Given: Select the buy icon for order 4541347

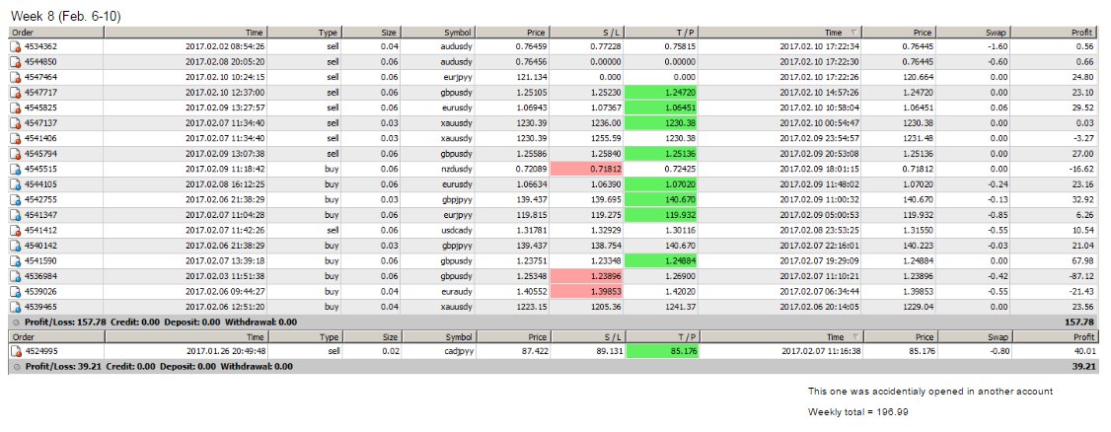Looking at the screenshot, I should (16, 215).
